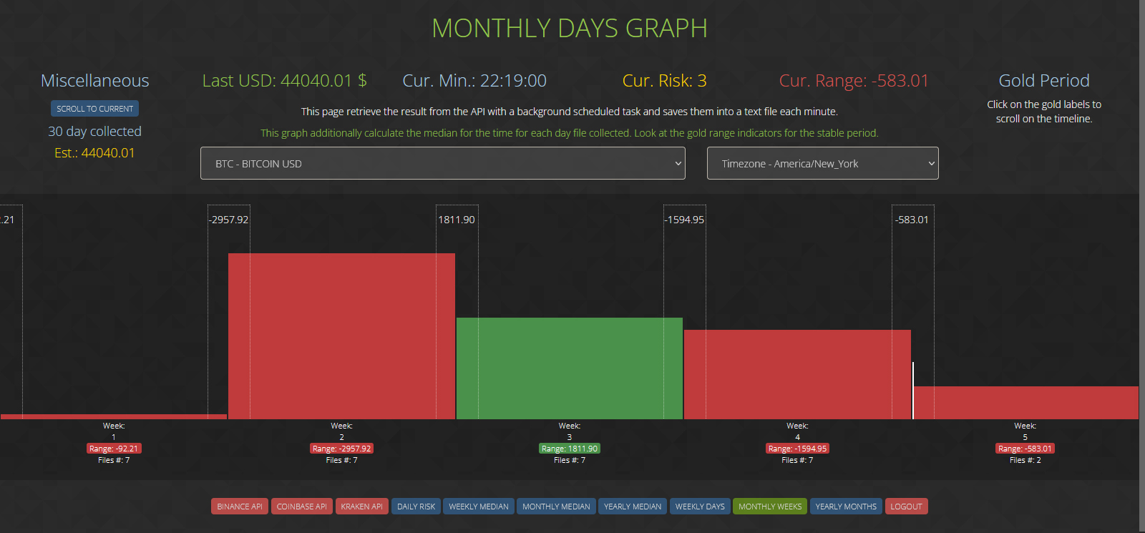1145x533 pixels.
Task: Switch to the Weekly Days graph
Action: coord(700,507)
